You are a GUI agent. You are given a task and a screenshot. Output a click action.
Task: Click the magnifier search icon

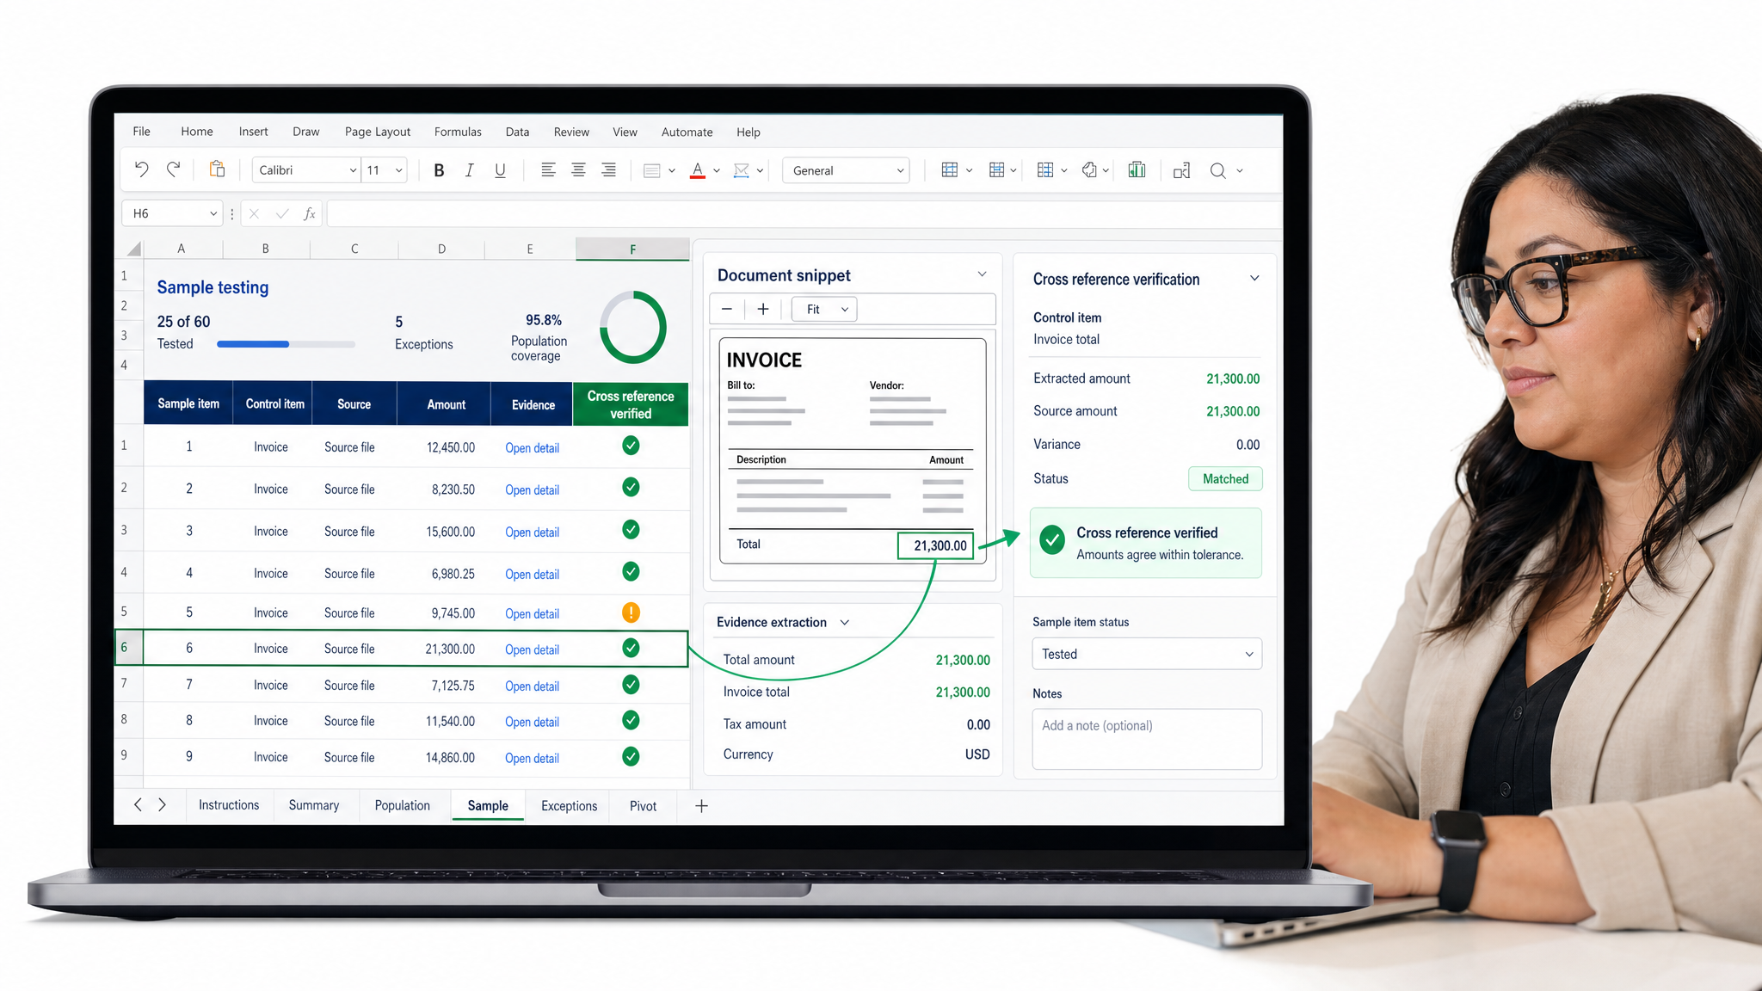[1217, 170]
